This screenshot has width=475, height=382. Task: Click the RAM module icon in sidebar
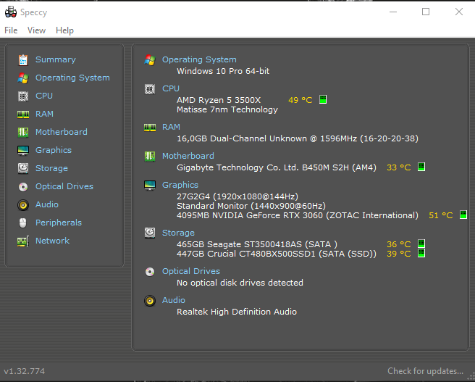[x=22, y=114]
